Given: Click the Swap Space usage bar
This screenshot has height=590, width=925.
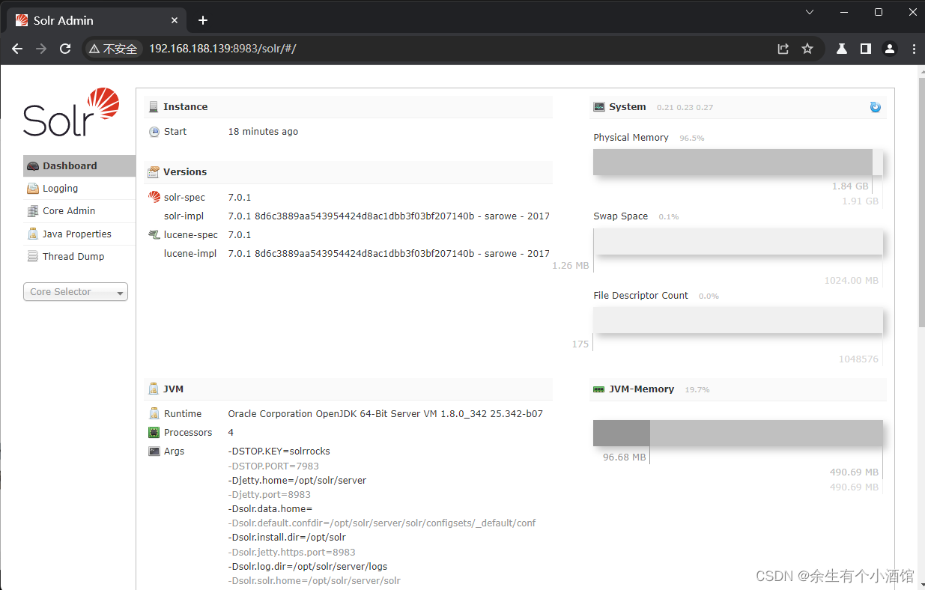Looking at the screenshot, I should [x=738, y=242].
